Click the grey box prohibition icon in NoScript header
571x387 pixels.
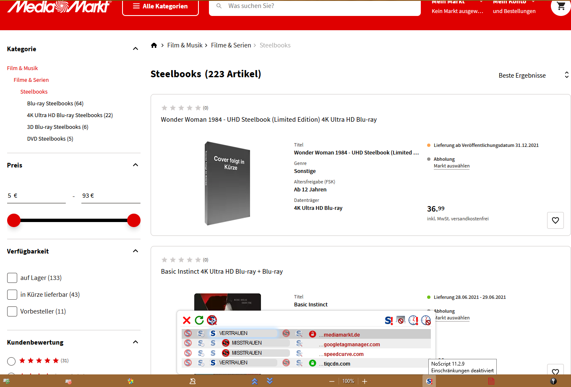(x=401, y=320)
